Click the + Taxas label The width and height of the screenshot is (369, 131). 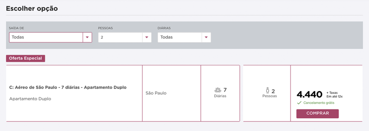pos(332,92)
